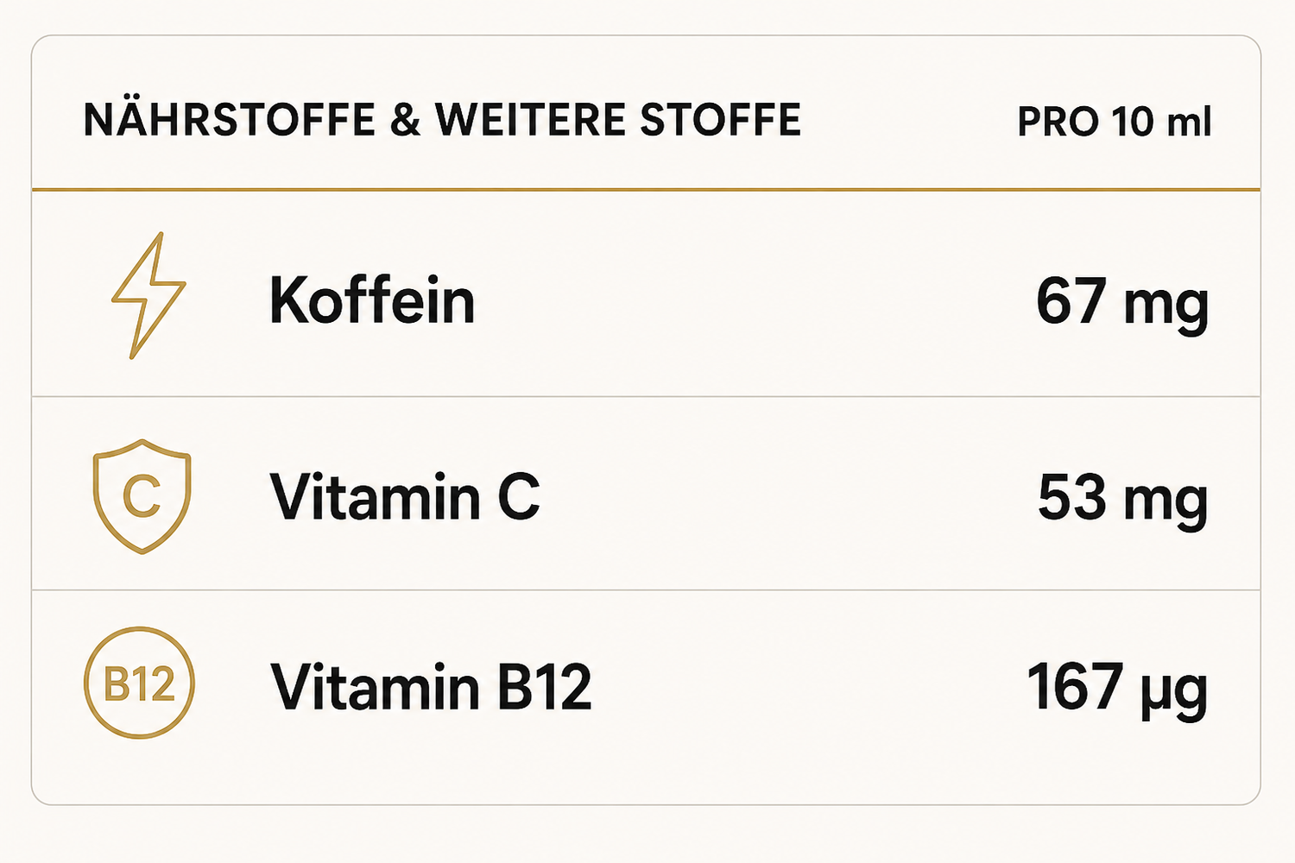Click the circular B12 icon

point(139,683)
